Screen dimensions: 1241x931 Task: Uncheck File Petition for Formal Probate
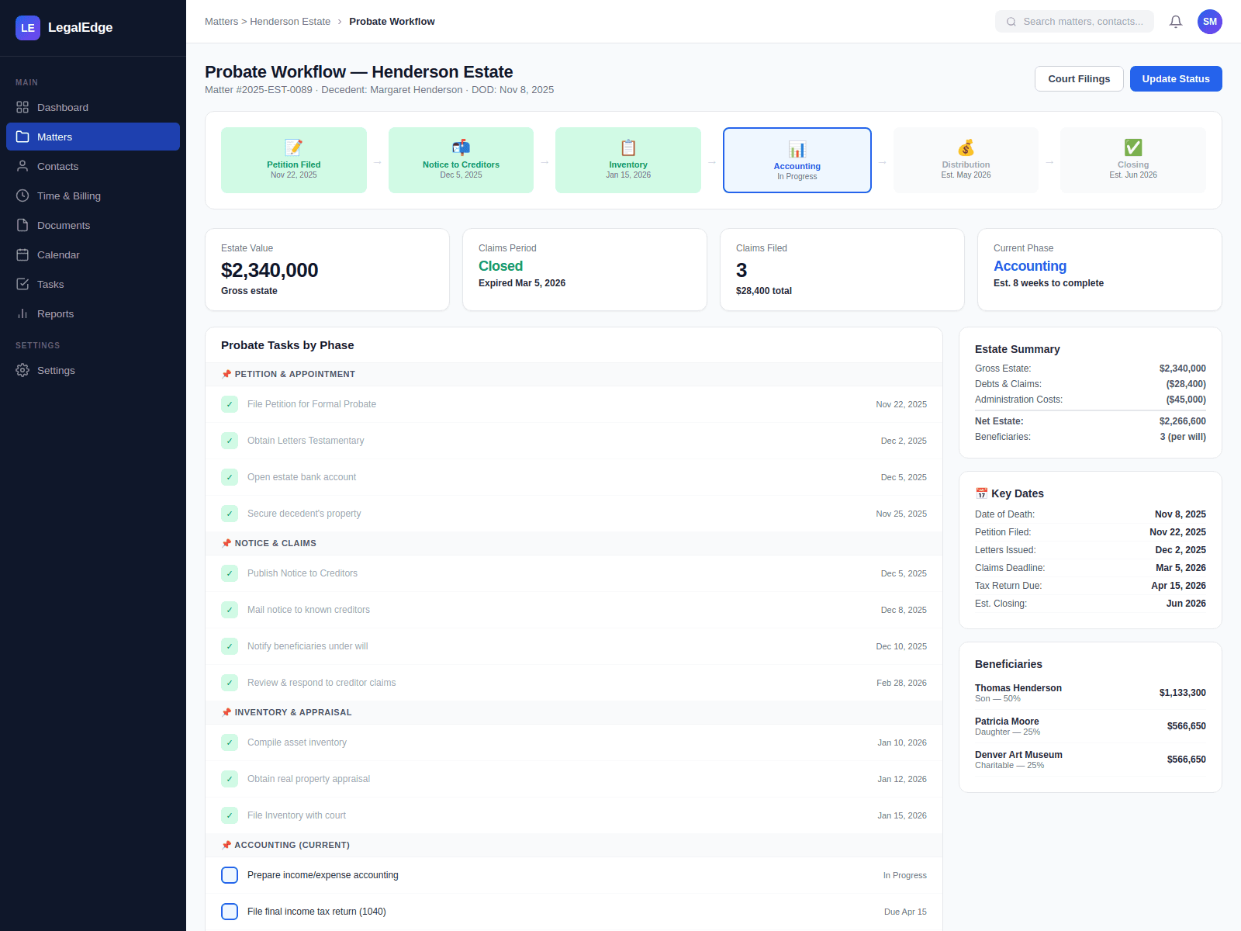(x=230, y=404)
